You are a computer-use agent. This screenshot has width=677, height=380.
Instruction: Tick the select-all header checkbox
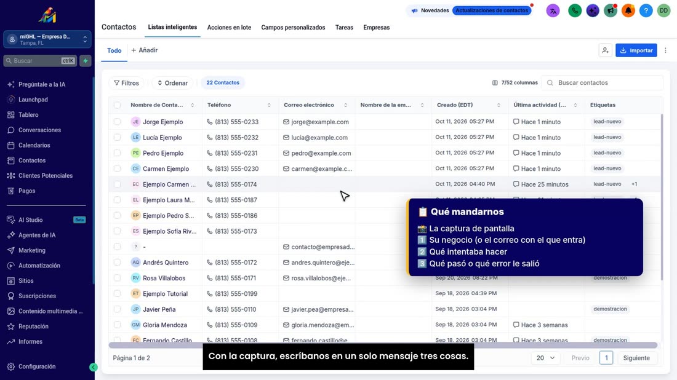coord(117,105)
